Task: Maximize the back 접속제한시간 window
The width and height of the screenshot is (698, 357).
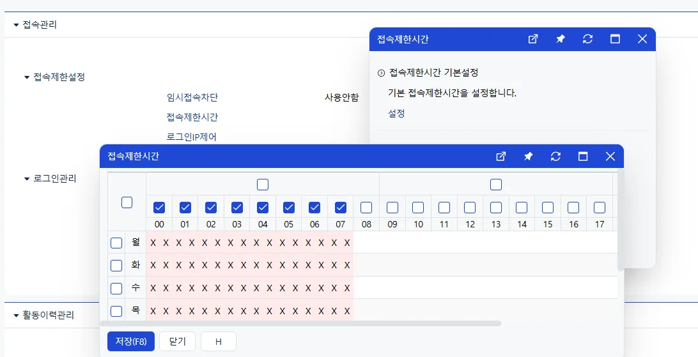Action: tap(615, 39)
